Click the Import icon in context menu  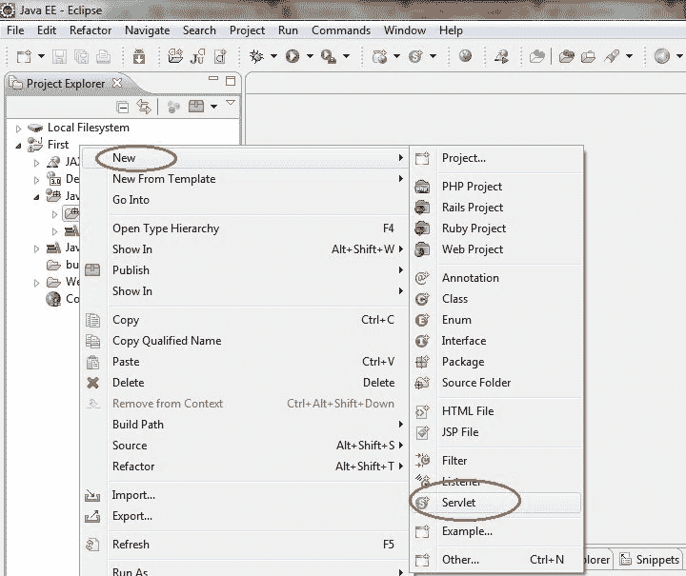click(92, 495)
